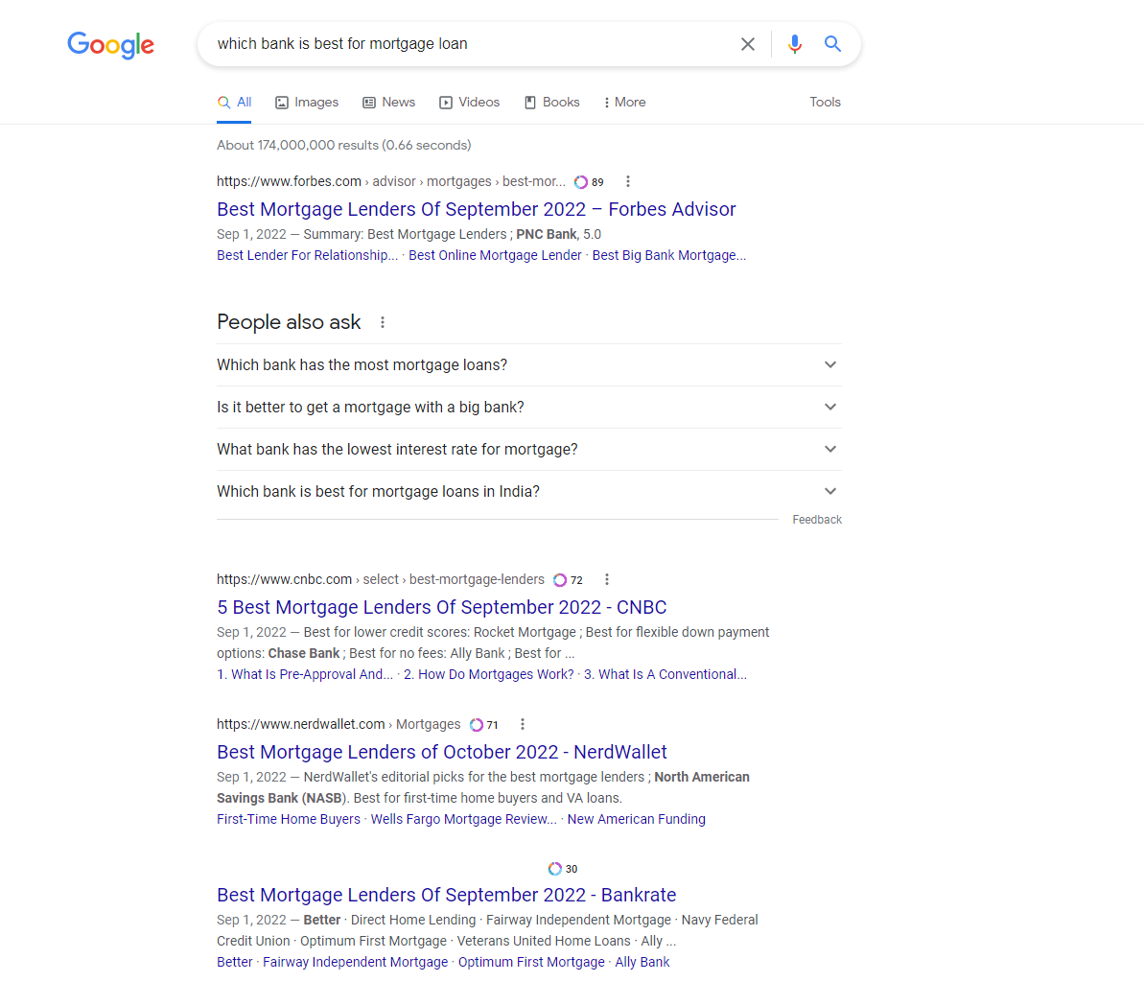Expand 'What bank has the lowest interest rate'
This screenshot has height=982, width=1144.
tap(529, 450)
